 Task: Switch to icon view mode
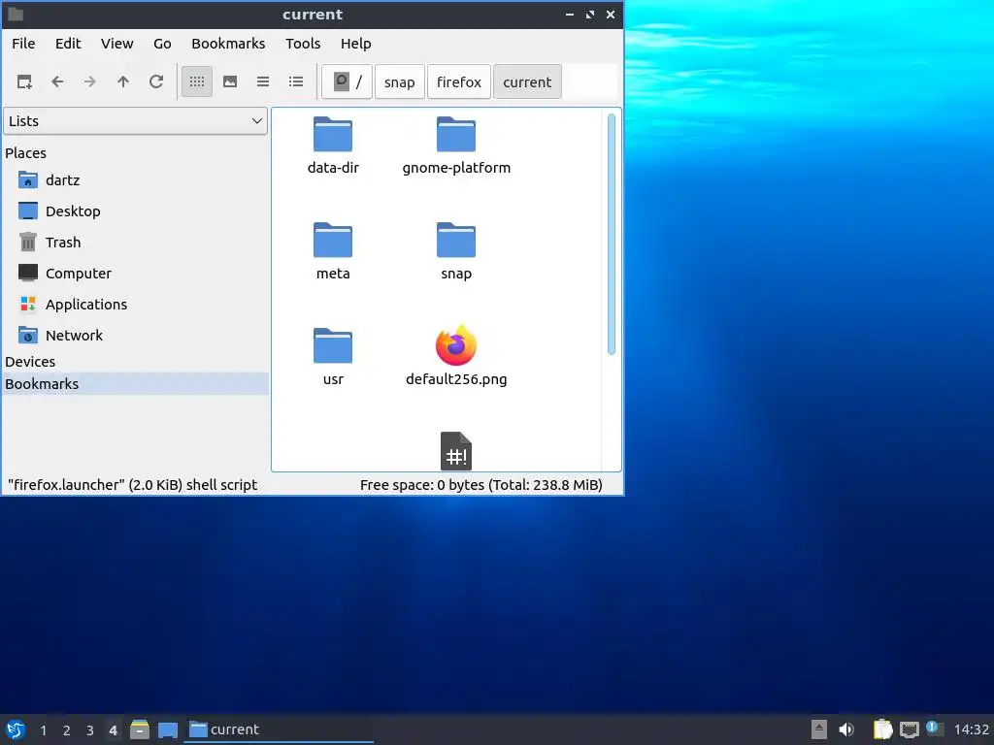point(197,81)
